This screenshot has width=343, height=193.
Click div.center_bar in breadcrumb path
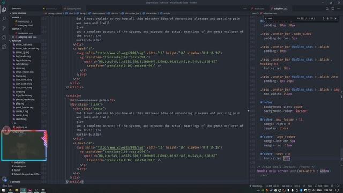click(x=132, y=13)
